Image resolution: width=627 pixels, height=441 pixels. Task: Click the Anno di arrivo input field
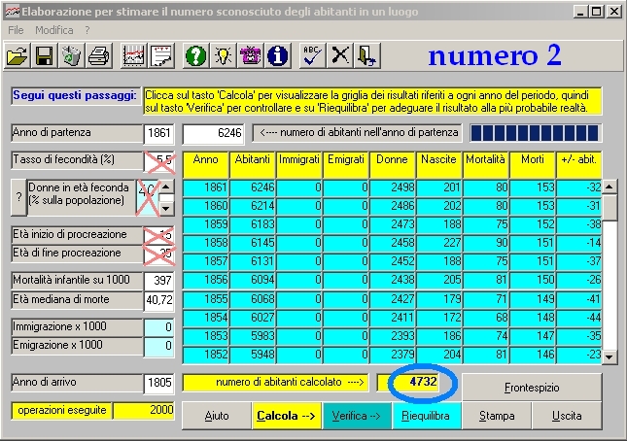click(x=157, y=384)
